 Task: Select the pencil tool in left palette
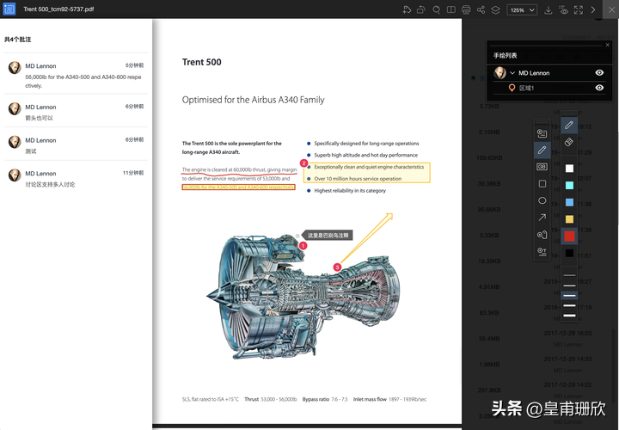(542, 150)
